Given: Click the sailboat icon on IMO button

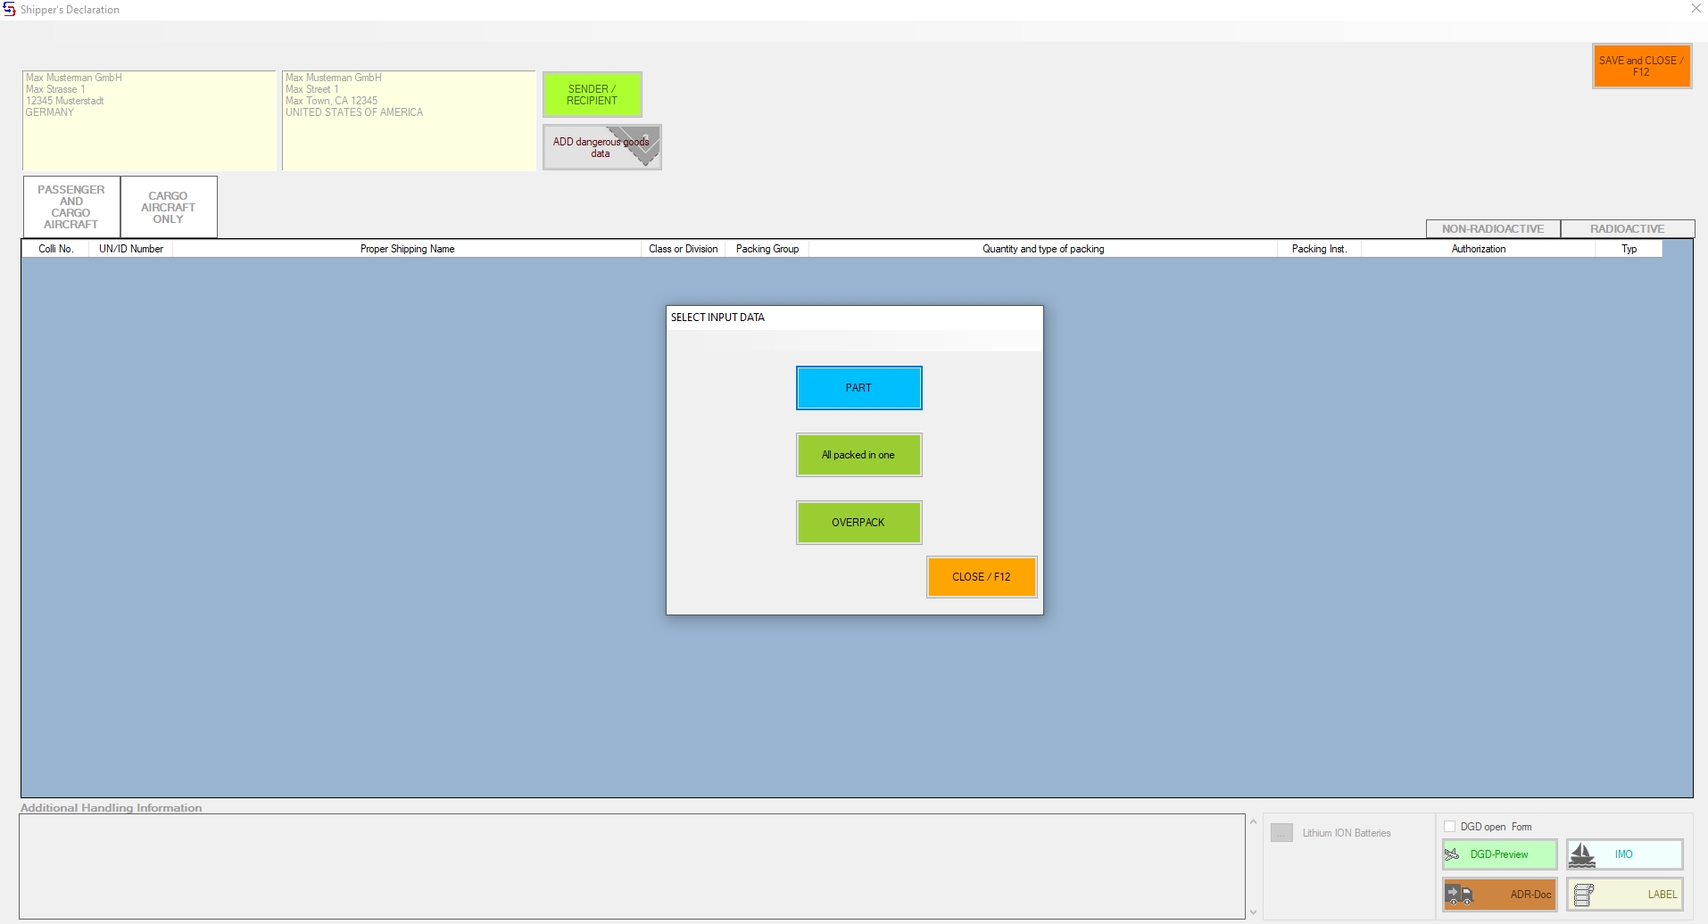Looking at the screenshot, I should click(x=1582, y=854).
